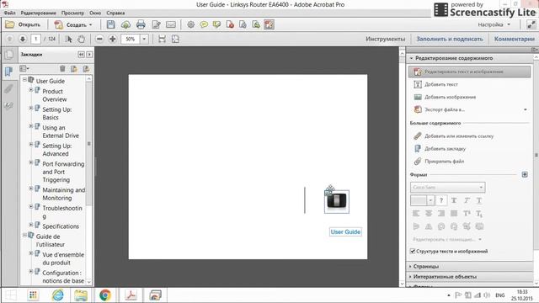Zoom out with minus button

point(99,39)
